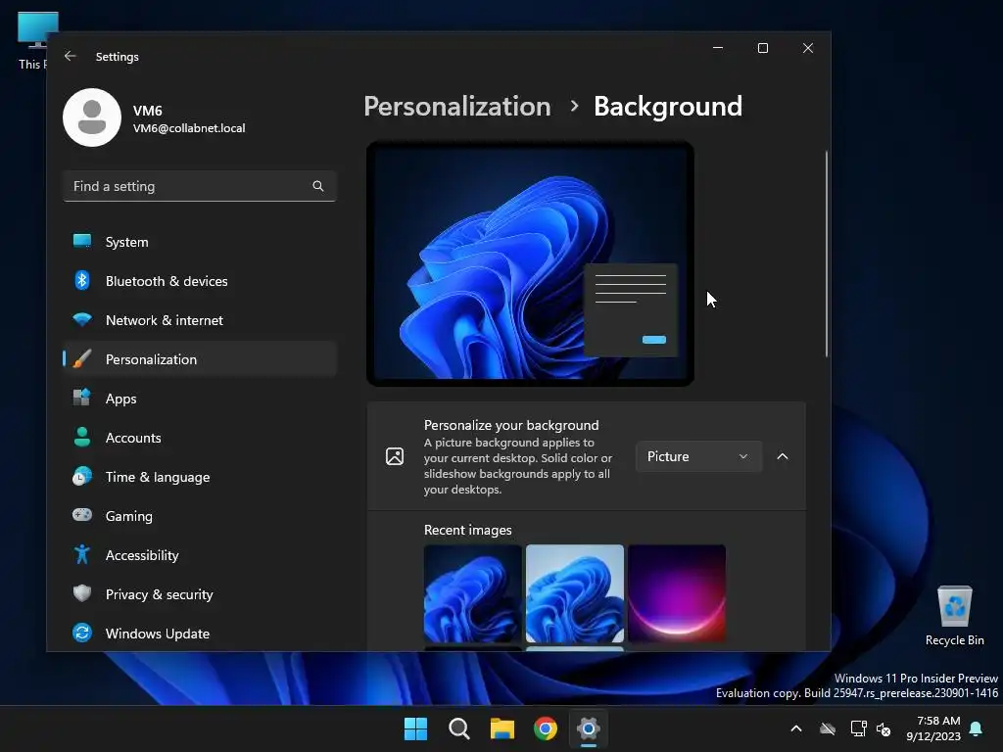This screenshot has width=1003, height=752.
Task: Click the Gaming controller icon
Action: coord(82,515)
